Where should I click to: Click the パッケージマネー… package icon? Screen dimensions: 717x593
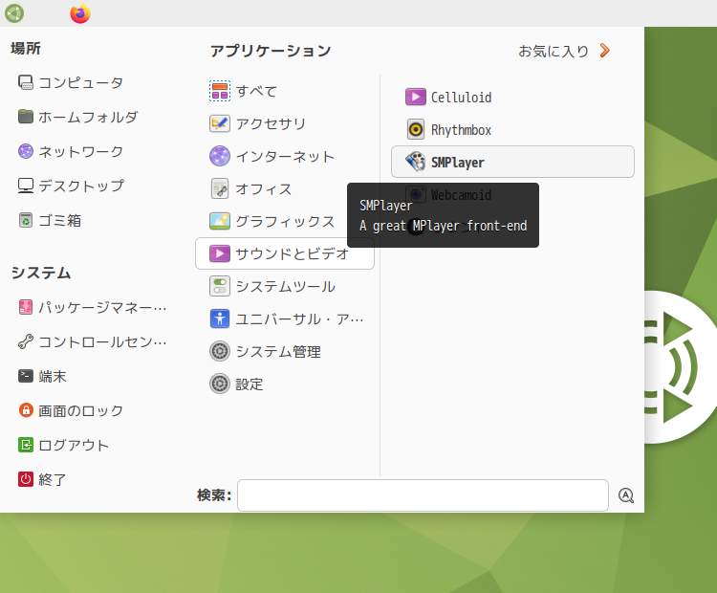pos(26,307)
